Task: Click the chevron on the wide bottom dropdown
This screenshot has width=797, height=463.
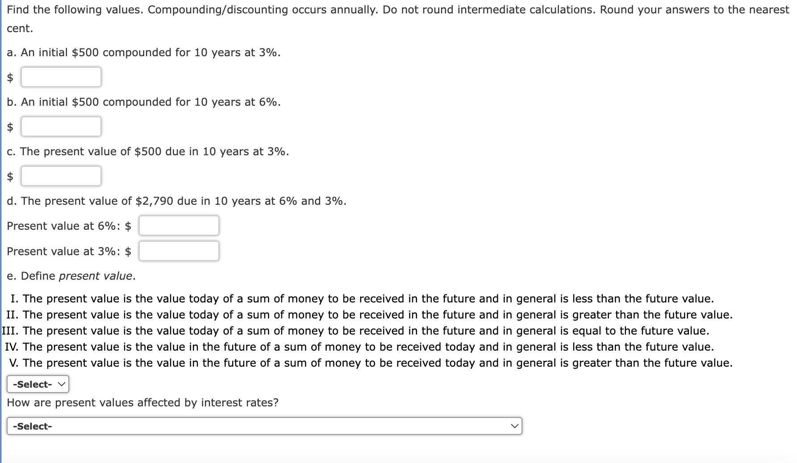Action: tap(514, 426)
